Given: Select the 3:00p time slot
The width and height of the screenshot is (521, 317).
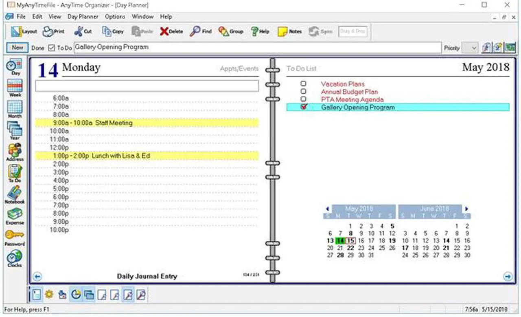Looking at the screenshot, I should pos(147,172).
